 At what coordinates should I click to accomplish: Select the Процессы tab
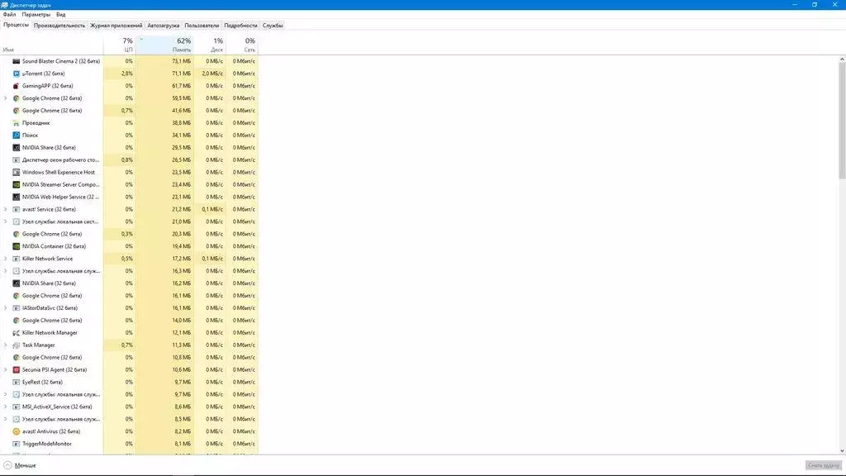[x=17, y=25]
